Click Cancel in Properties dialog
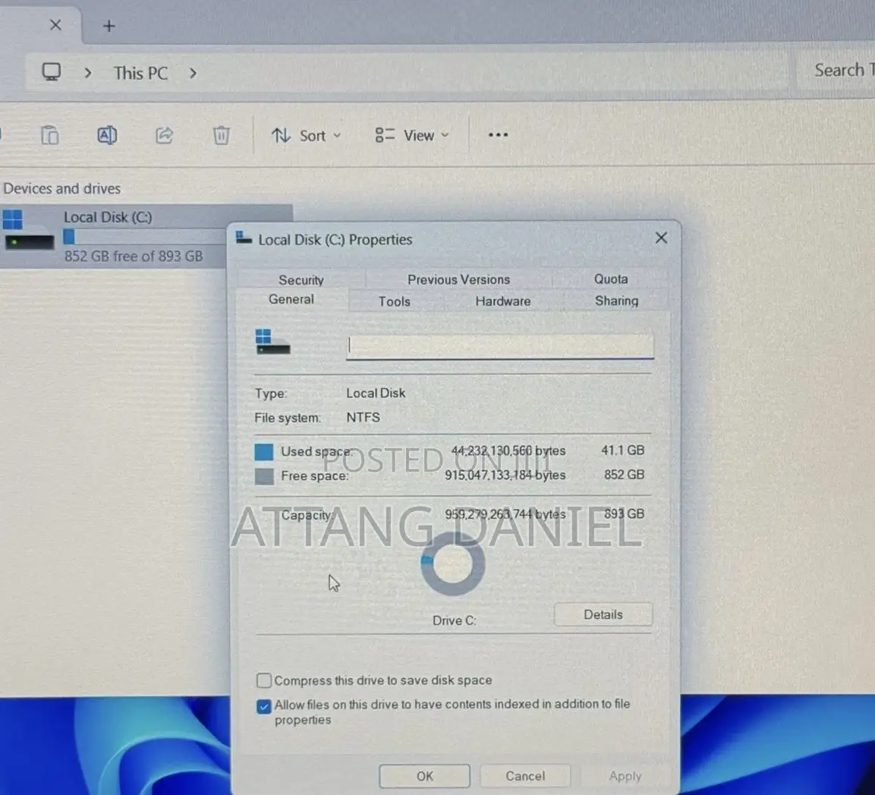Viewport: 875px width, 795px height. tap(525, 776)
